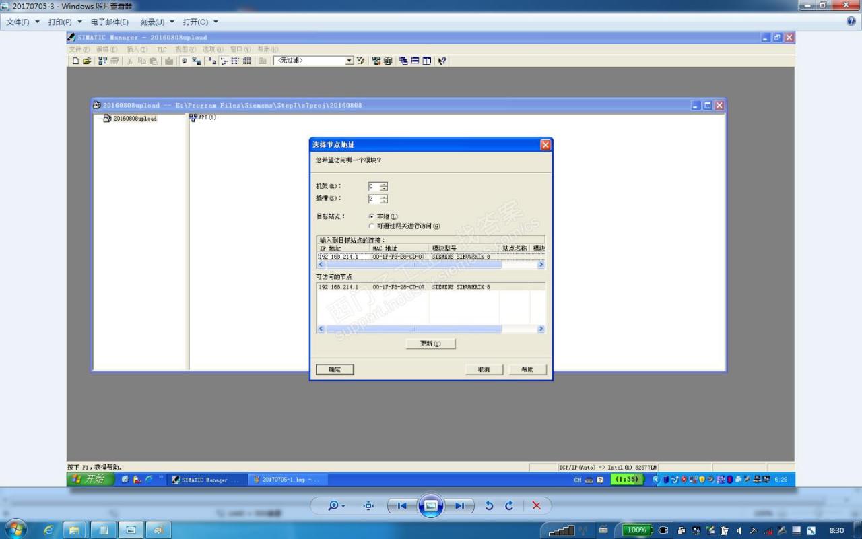The height and width of the screenshot is (539, 862).
Task: Click the 插槽 slot number field
Action: [x=374, y=199]
